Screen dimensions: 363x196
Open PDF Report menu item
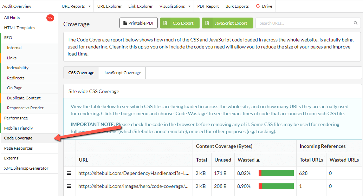(208, 6)
